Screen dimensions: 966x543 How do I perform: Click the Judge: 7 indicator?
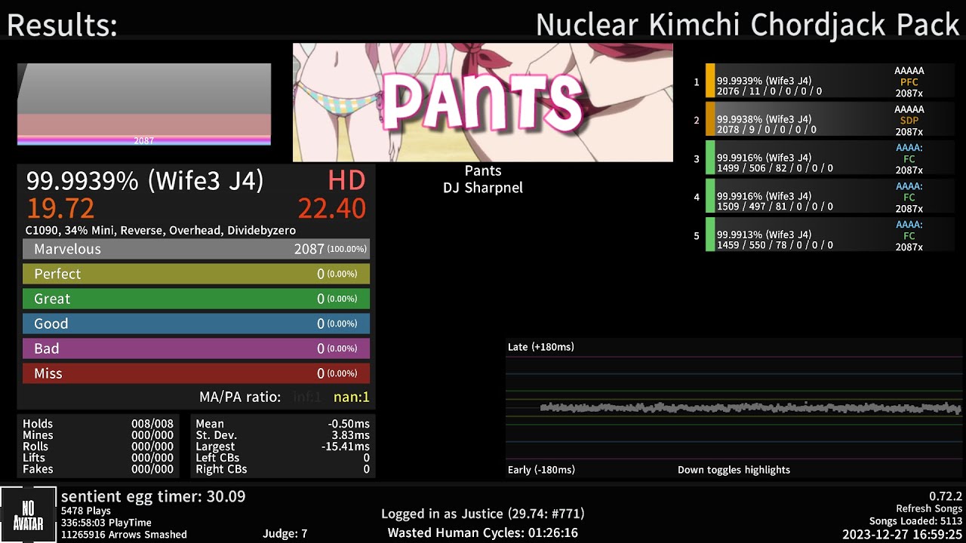pos(285,535)
